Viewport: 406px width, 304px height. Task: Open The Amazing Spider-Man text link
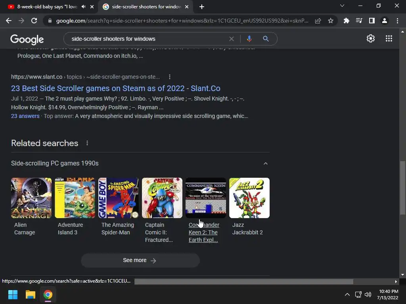pos(117,229)
